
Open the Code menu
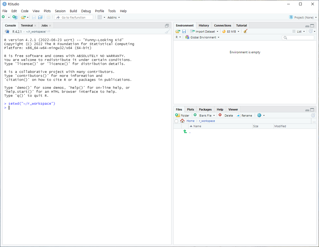[x=25, y=11]
